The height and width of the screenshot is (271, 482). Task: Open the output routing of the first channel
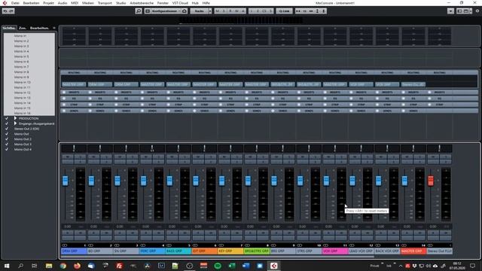click(74, 84)
